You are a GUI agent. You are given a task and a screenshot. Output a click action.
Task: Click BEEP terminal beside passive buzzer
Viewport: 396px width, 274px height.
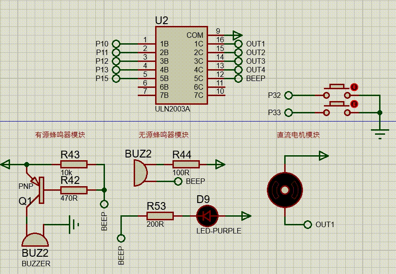[178, 182]
